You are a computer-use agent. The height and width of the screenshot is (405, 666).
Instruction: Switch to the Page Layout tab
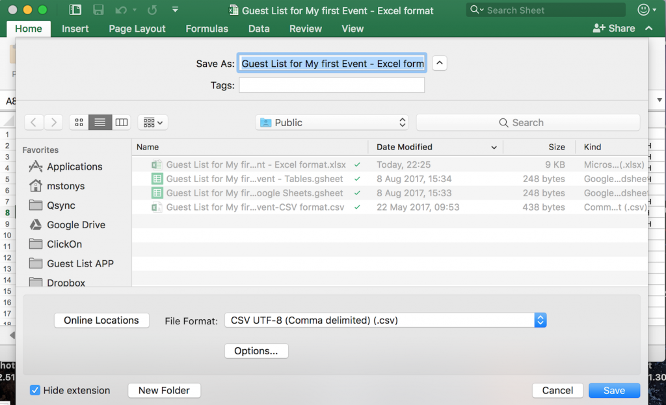(x=137, y=29)
